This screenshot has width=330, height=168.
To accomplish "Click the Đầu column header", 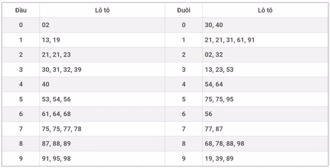I will click(21, 10).
